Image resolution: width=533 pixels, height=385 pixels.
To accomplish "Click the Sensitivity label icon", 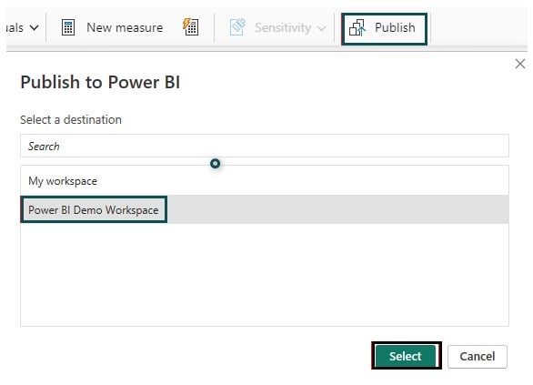I will 237,27.
